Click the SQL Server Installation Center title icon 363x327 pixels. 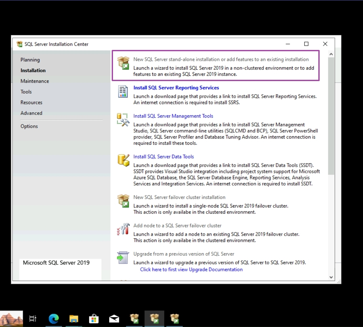[20, 44]
